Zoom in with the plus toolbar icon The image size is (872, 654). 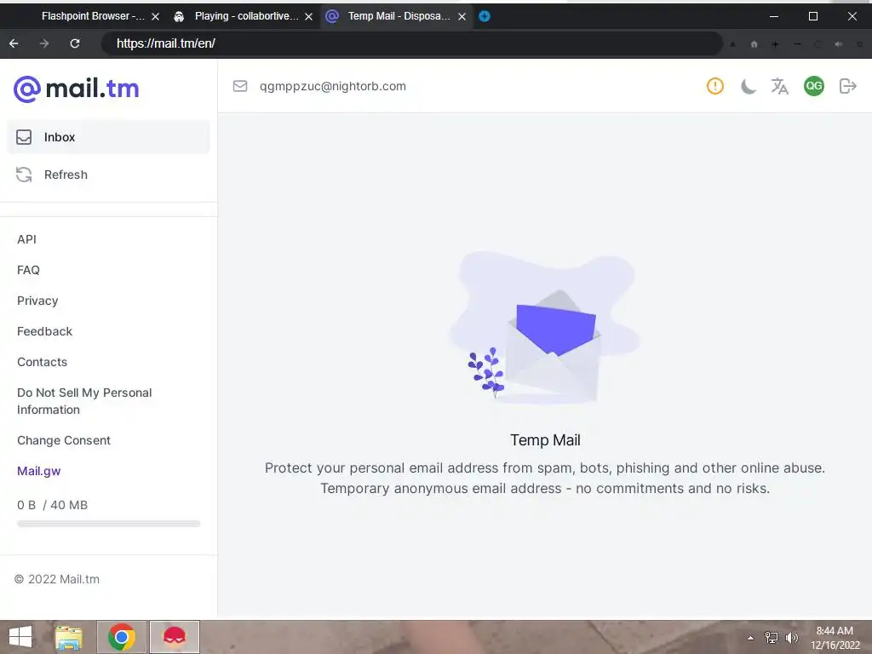pos(775,44)
